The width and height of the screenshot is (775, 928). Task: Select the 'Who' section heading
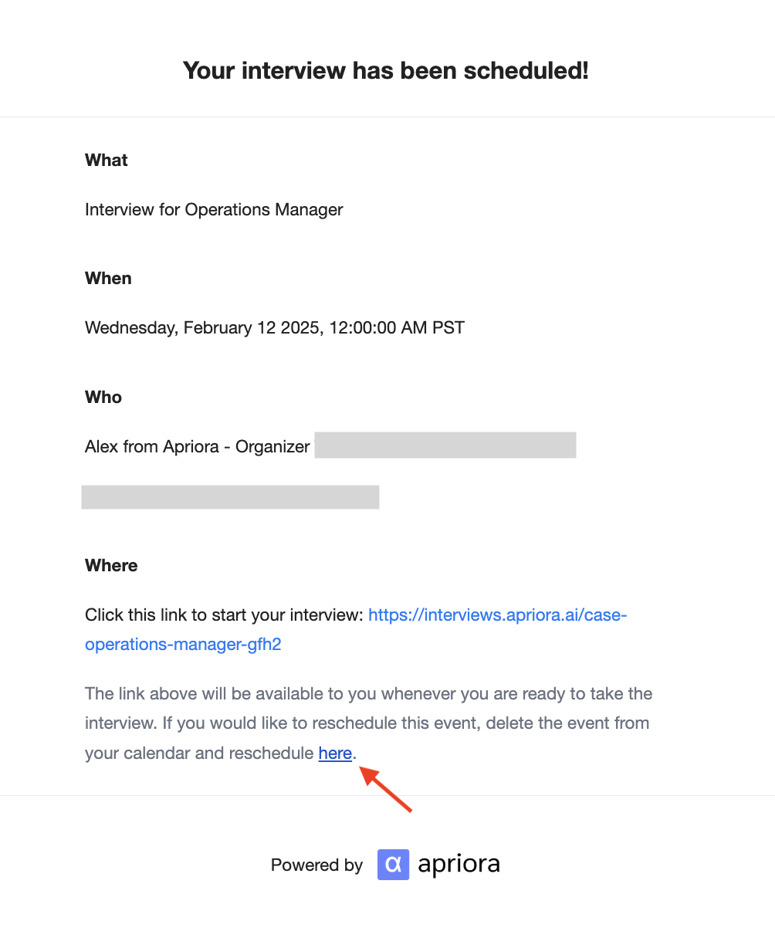point(103,397)
